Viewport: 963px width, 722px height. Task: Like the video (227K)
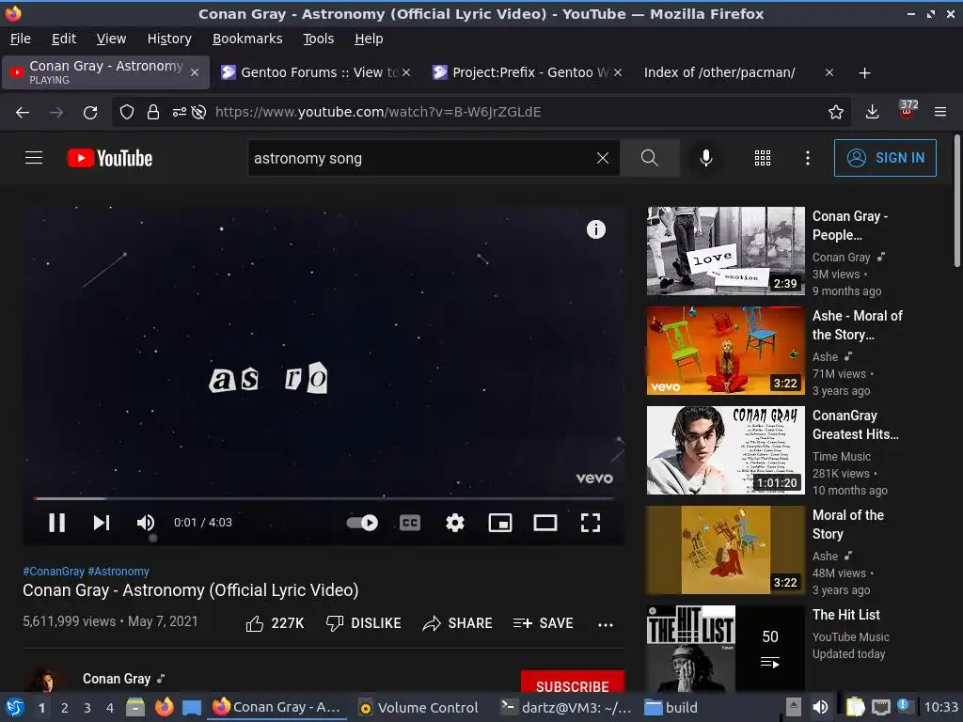click(x=275, y=623)
